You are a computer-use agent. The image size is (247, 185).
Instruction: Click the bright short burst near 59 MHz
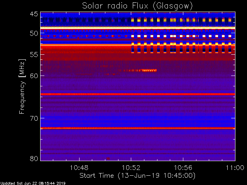tap(149, 71)
